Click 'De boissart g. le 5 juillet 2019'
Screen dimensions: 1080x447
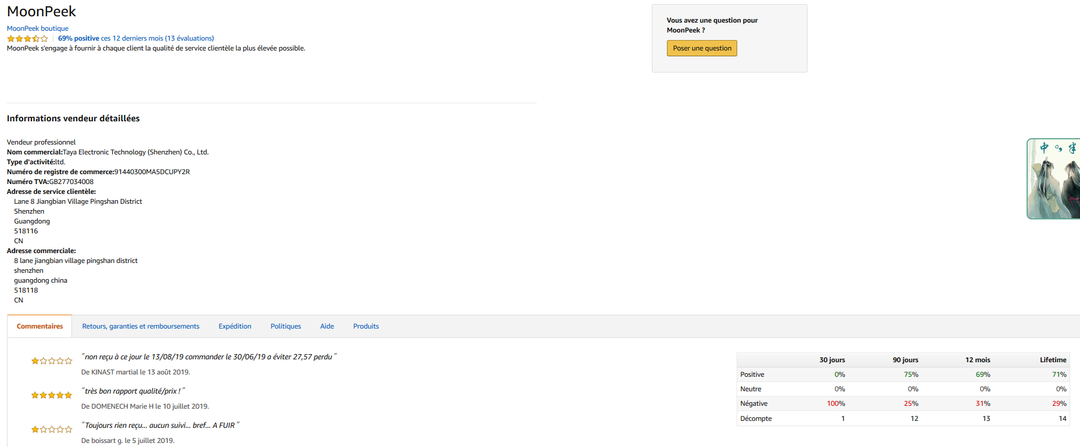(128, 441)
